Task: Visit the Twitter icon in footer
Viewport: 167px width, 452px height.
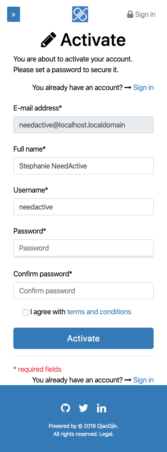Action: click(83, 408)
